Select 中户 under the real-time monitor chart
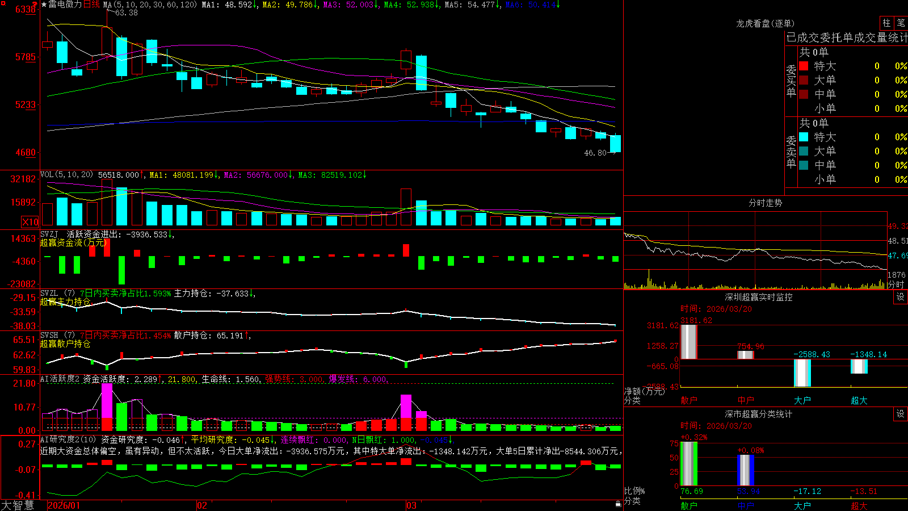 [746, 400]
